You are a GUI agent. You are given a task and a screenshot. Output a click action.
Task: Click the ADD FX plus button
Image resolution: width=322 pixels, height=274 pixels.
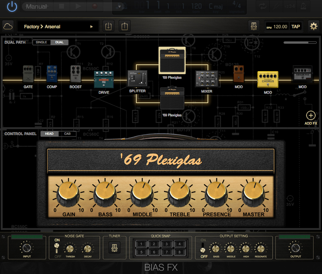[311, 115]
